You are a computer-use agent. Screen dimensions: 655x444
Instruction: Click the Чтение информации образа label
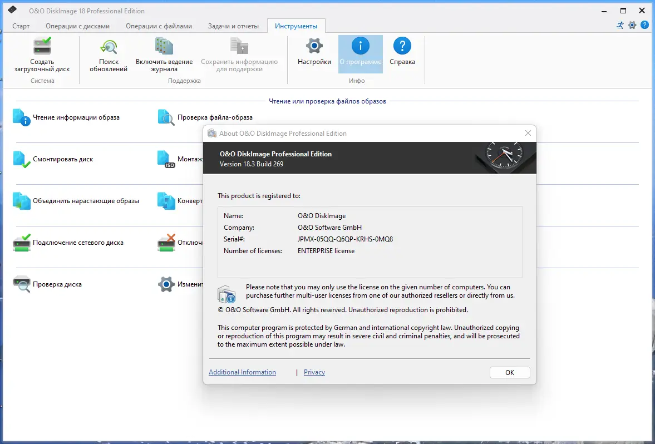click(x=76, y=117)
